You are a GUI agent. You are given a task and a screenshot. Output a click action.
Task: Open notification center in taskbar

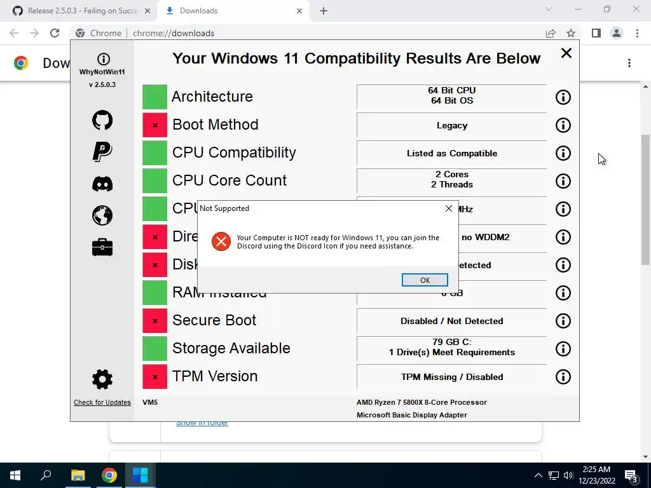click(631, 476)
